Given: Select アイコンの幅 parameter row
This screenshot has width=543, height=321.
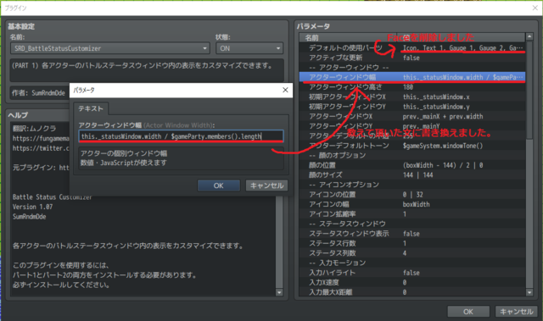Looking at the screenshot, I should 412,204.
